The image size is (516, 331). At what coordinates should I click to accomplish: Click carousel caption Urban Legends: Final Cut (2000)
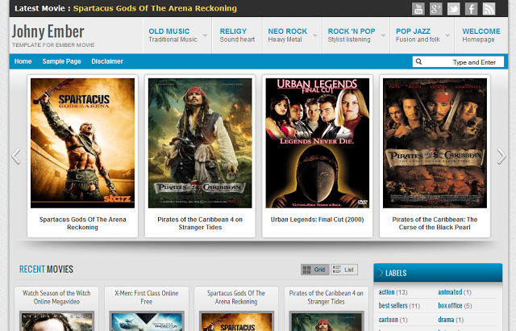[x=317, y=220]
